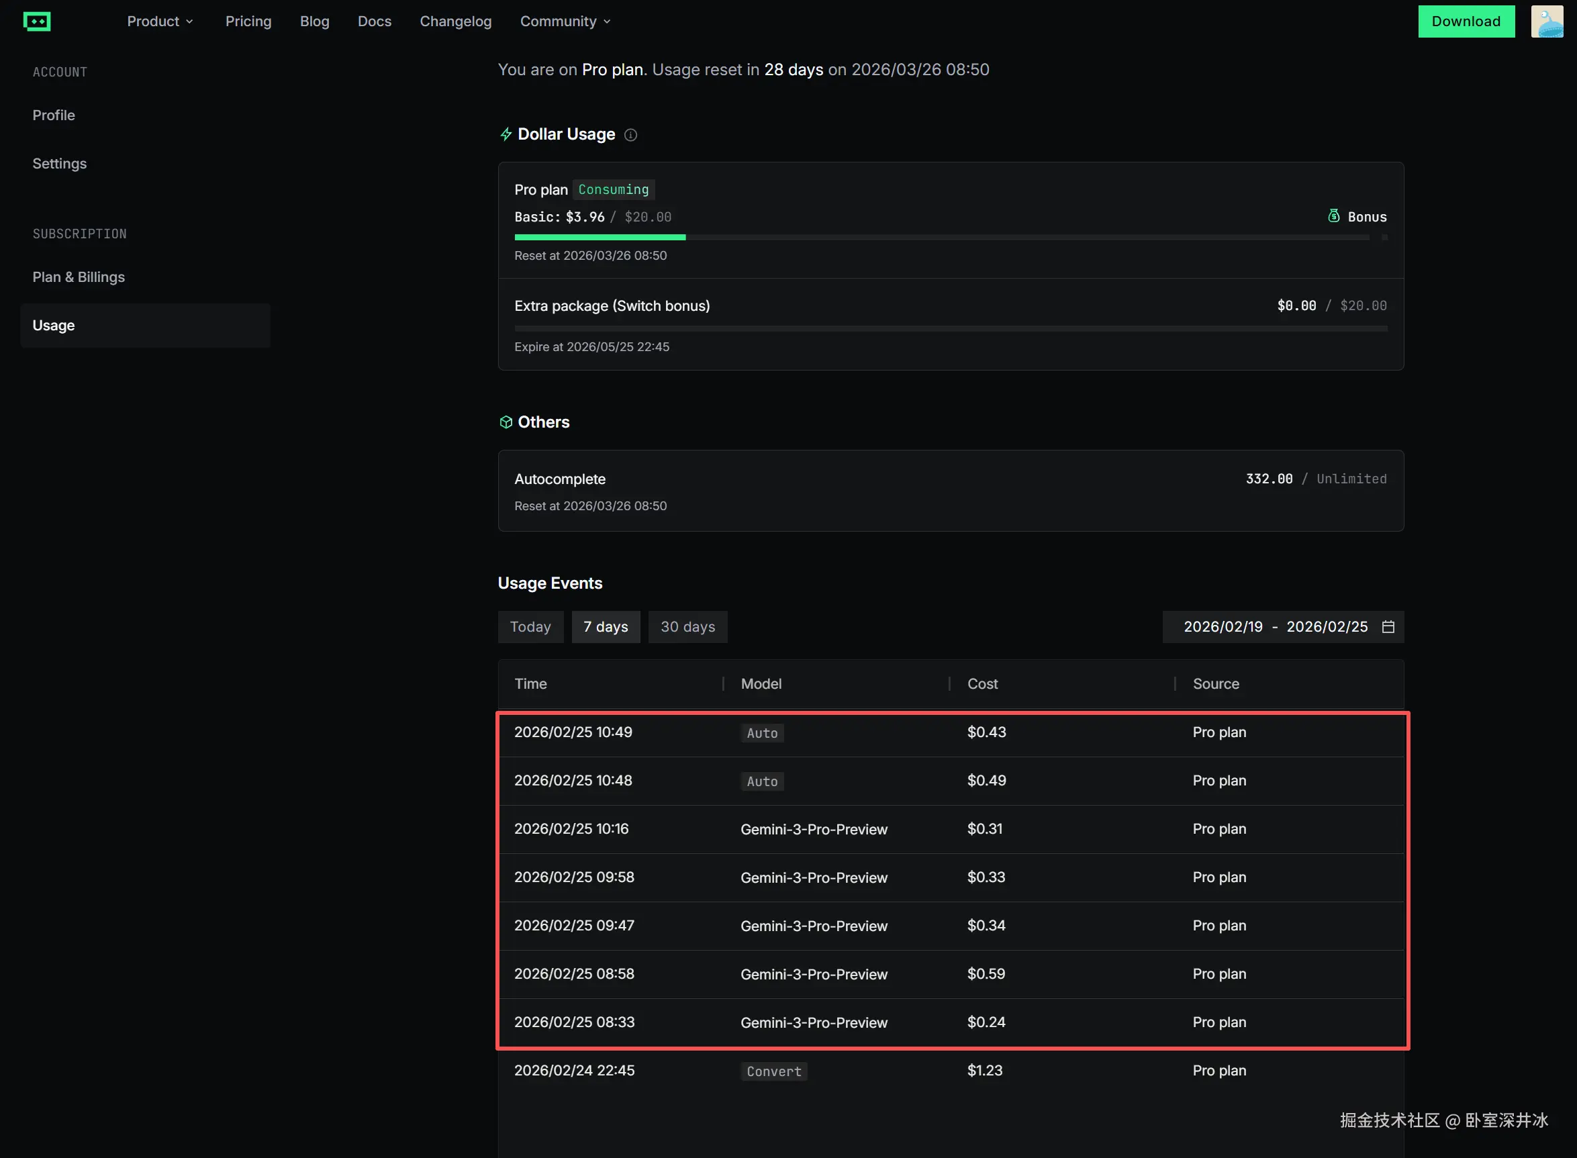Open the date range picker field
The image size is (1577, 1158).
coord(1275,627)
